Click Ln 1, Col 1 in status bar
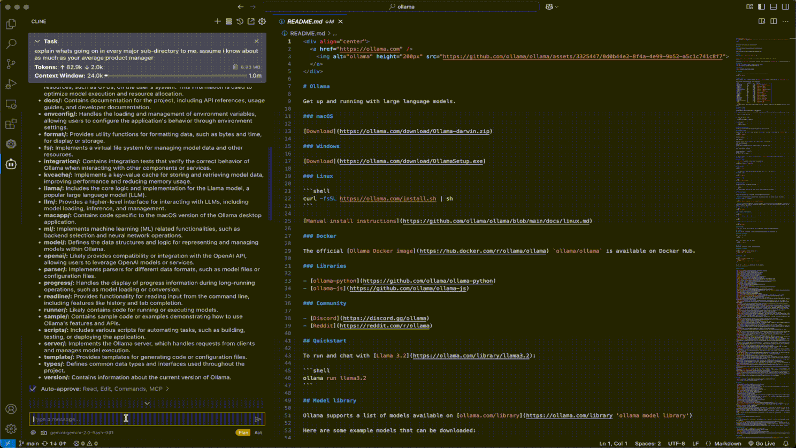The image size is (796, 448). [613, 443]
